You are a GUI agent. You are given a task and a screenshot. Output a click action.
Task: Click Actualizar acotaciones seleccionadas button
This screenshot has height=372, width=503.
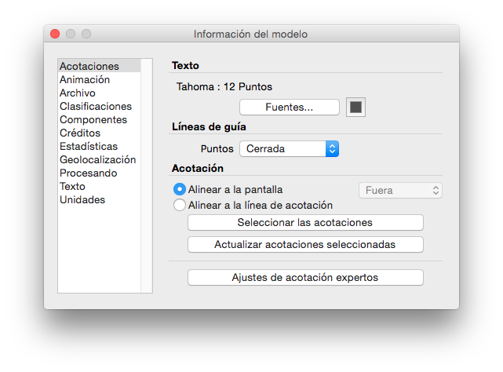click(x=305, y=245)
